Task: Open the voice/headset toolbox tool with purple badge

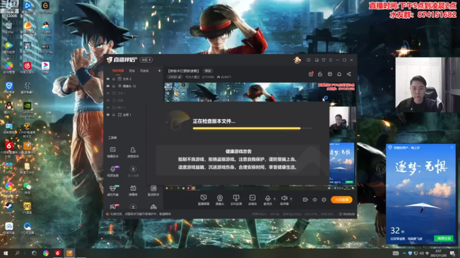Action: 113,171
